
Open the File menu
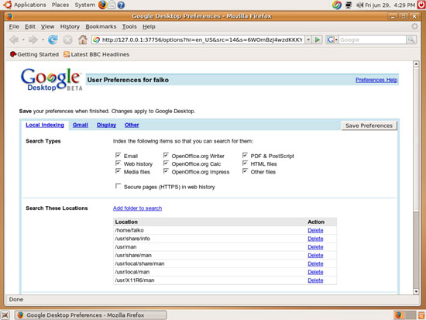[14, 26]
